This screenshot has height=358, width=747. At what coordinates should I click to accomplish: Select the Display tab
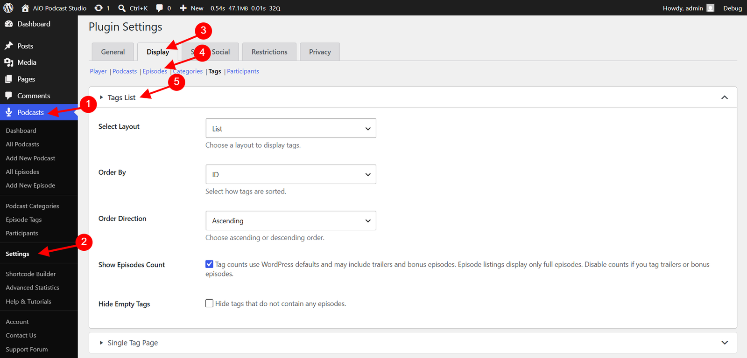158,52
